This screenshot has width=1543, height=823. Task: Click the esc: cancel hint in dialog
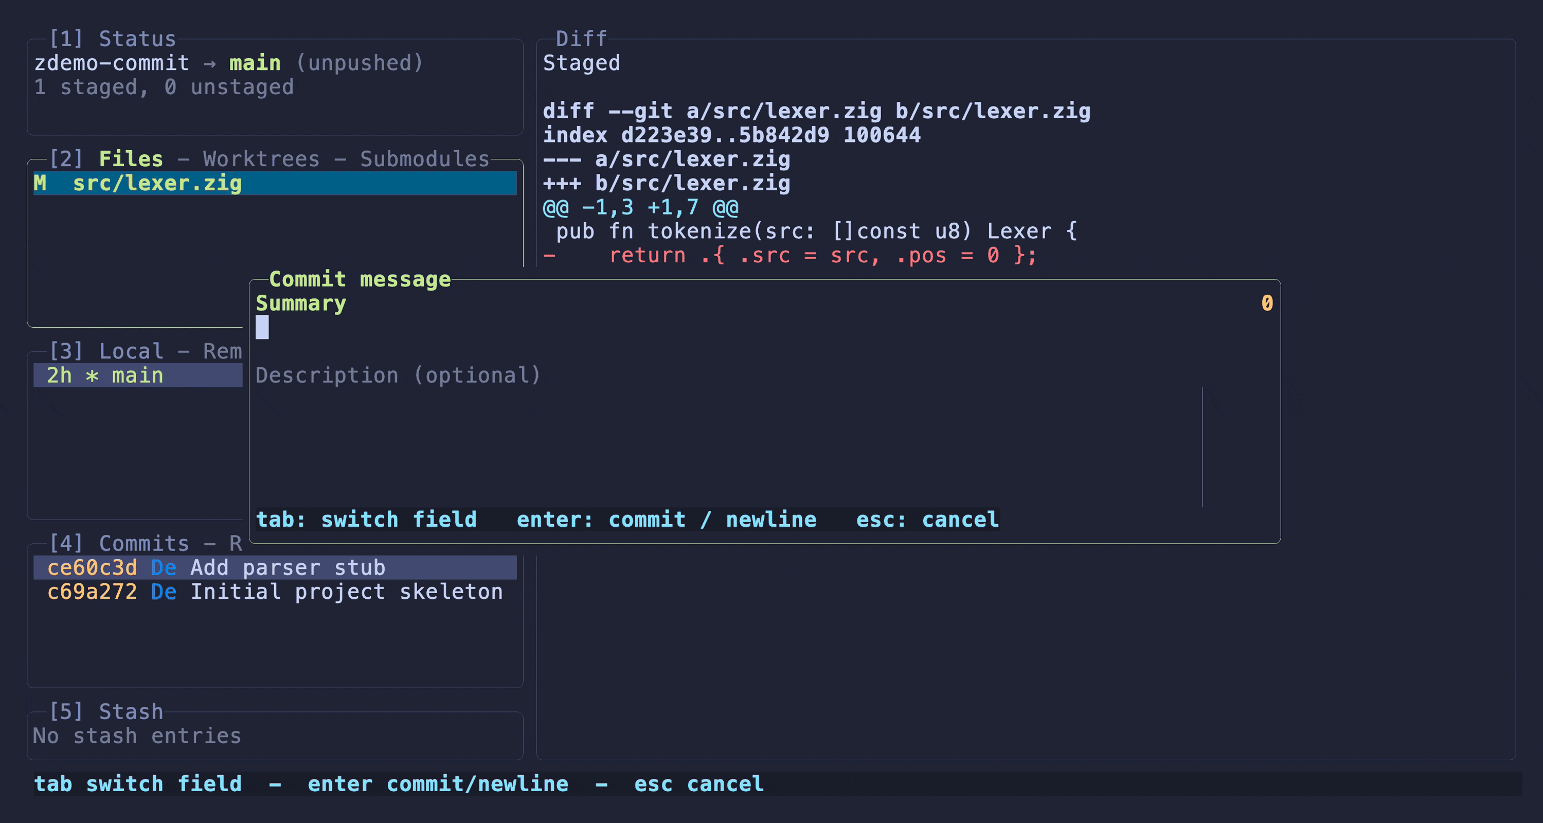pyautogui.click(x=927, y=520)
